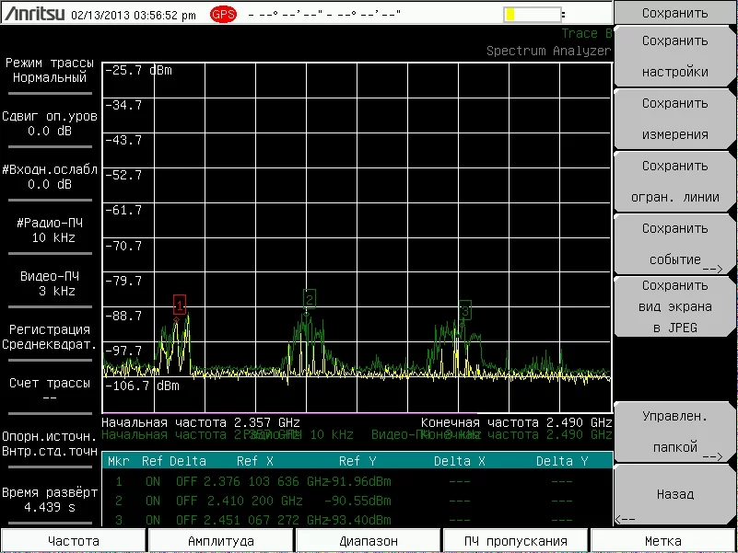Screen dimensions: 738x553
Task: Expand the Управлен. папкой submenu
Action: pos(674,432)
